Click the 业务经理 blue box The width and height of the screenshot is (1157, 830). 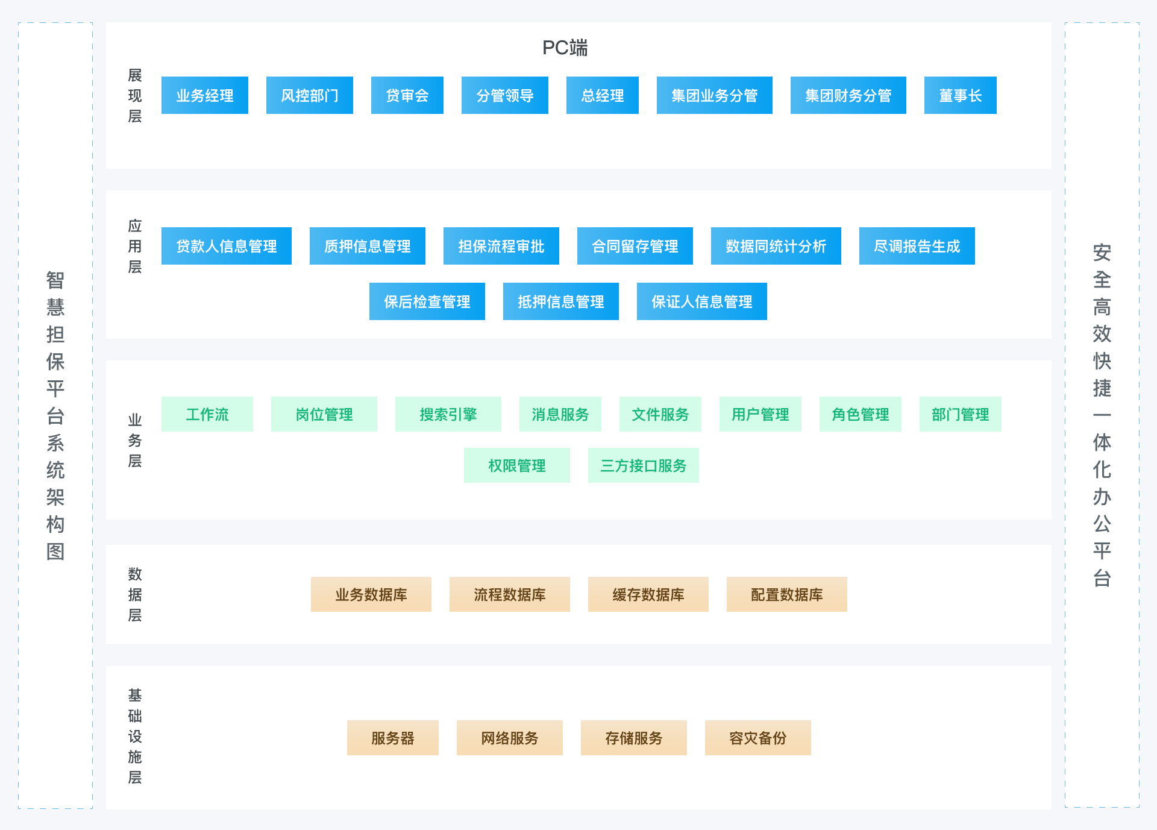coord(204,95)
